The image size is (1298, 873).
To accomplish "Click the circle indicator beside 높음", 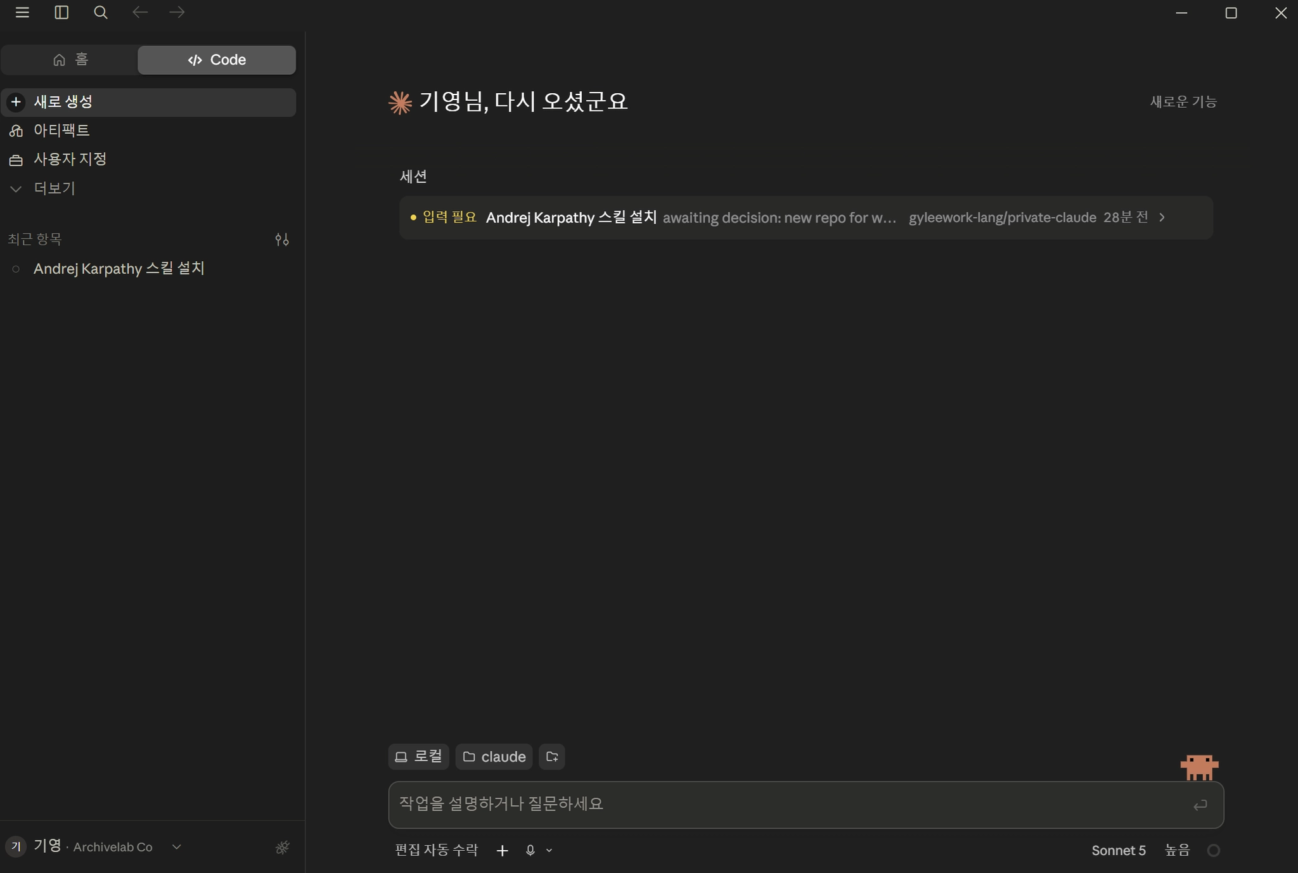I will pyautogui.click(x=1213, y=850).
